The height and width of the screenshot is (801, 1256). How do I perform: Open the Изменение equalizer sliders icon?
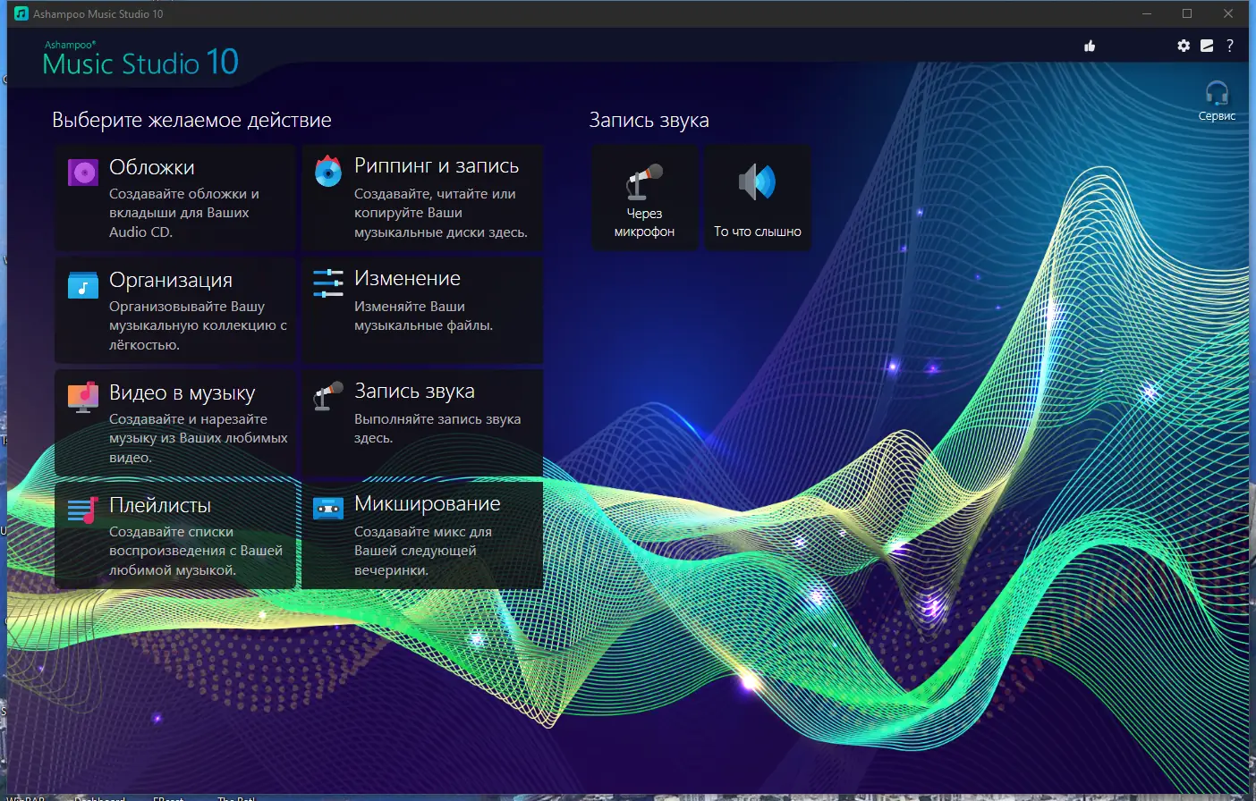pyautogui.click(x=327, y=283)
